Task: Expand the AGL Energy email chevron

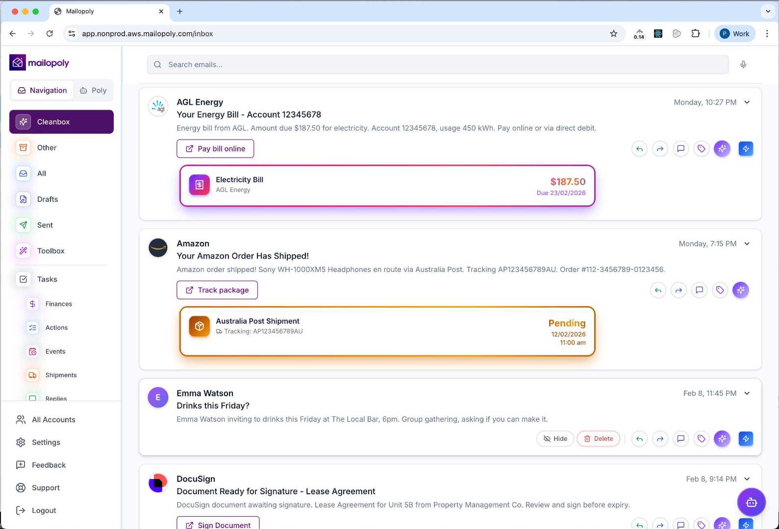Action: point(747,102)
